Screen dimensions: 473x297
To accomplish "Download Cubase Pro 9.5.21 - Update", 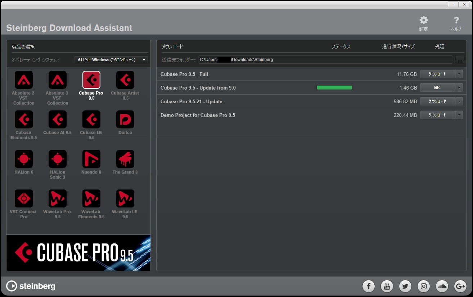I will 438,101.
